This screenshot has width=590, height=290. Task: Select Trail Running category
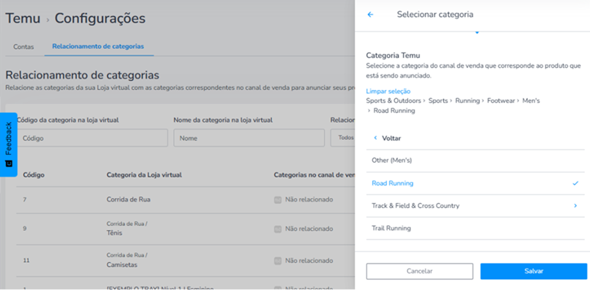(x=475, y=228)
